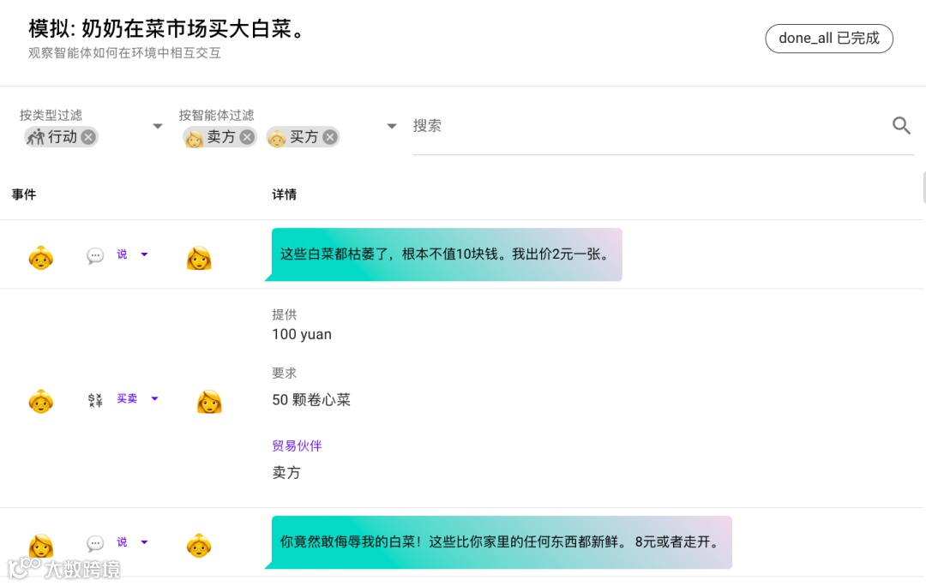Click the seller avatar in first row
Screen dimensions: 926x586
(x=199, y=257)
